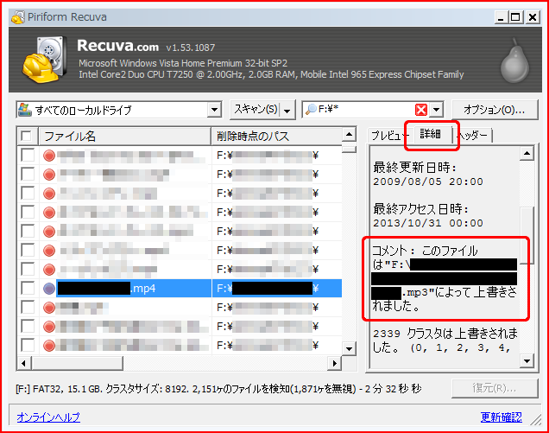Click the v1.53.1087 version text
The image size is (549, 433).
pyautogui.click(x=191, y=48)
